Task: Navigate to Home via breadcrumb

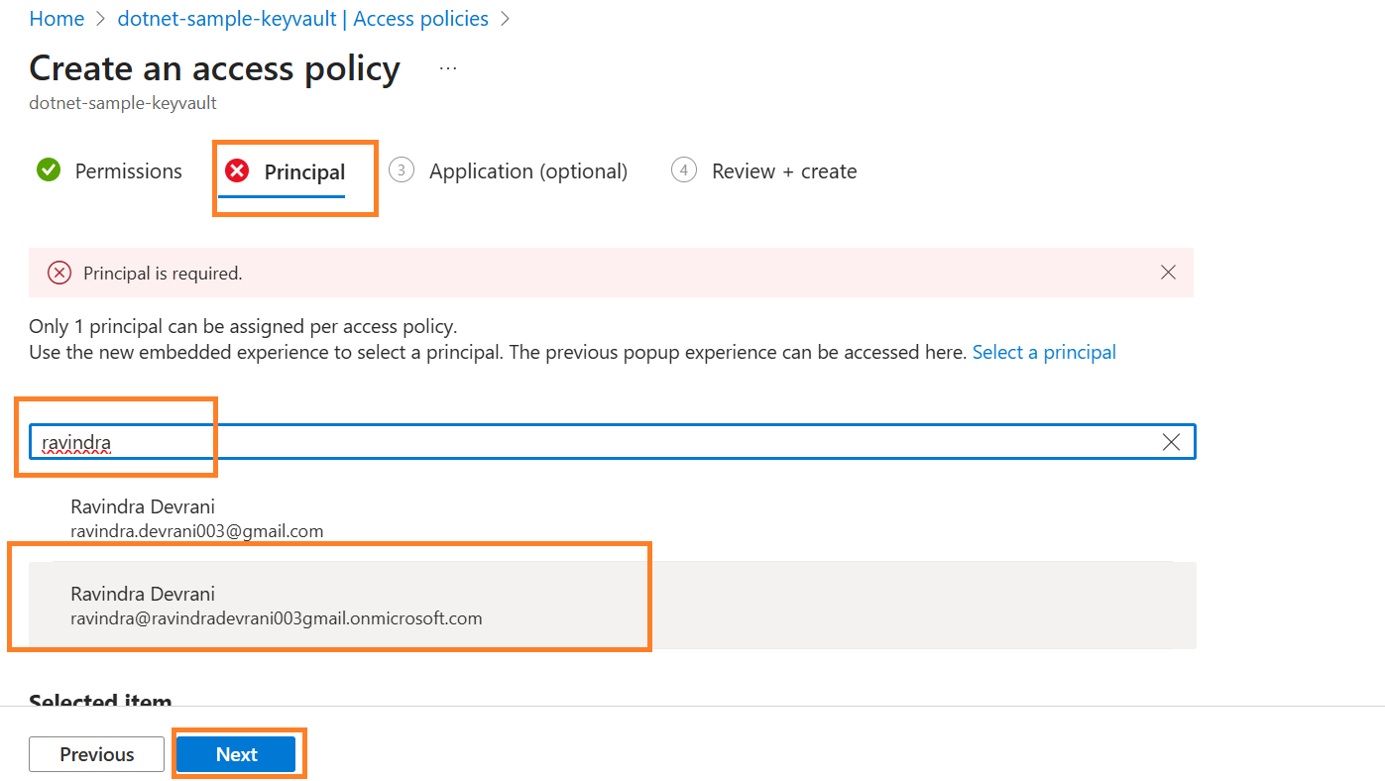Action: (x=57, y=19)
